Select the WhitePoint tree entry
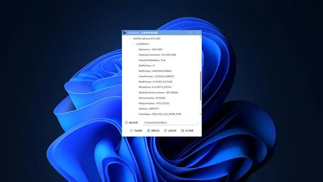The height and width of the screenshot is (182, 323). (155, 87)
